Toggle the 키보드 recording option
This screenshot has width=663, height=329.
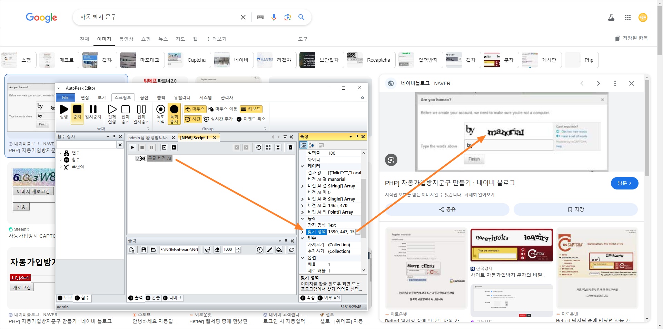pos(251,109)
